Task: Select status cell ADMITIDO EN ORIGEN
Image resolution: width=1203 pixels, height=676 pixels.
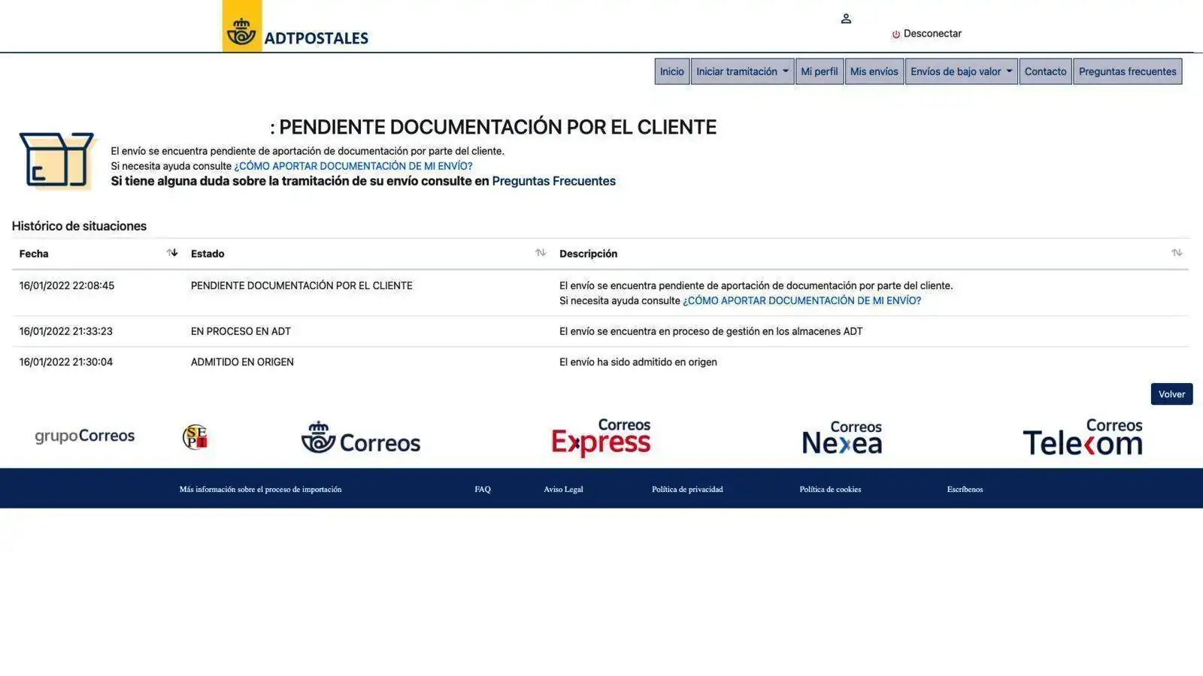Action: 242,362
